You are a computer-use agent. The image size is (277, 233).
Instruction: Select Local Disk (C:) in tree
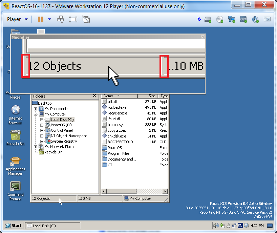tap(62, 120)
